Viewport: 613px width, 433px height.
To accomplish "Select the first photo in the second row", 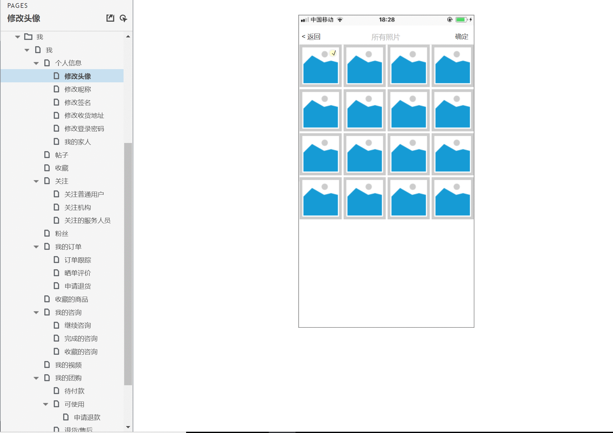I will (x=321, y=110).
